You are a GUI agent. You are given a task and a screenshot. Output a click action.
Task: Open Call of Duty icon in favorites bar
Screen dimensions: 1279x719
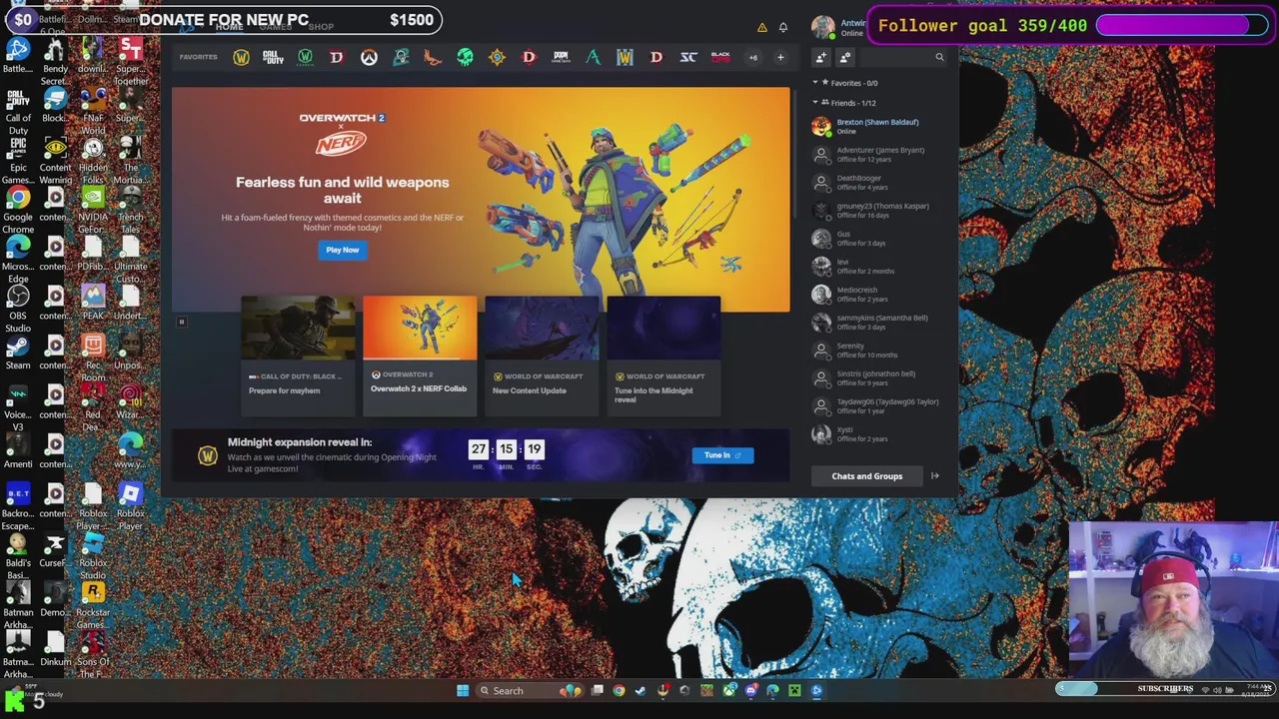[273, 58]
